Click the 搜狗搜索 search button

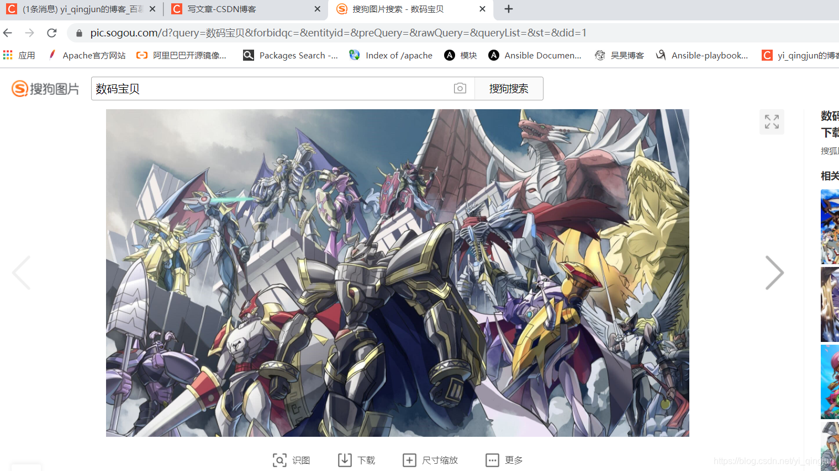pos(508,88)
